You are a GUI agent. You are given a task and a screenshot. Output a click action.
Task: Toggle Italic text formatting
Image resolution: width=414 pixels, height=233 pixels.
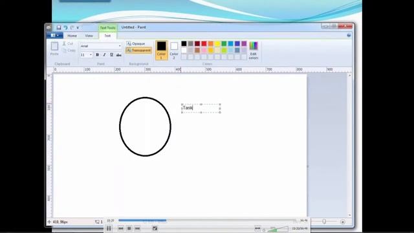(x=104, y=54)
